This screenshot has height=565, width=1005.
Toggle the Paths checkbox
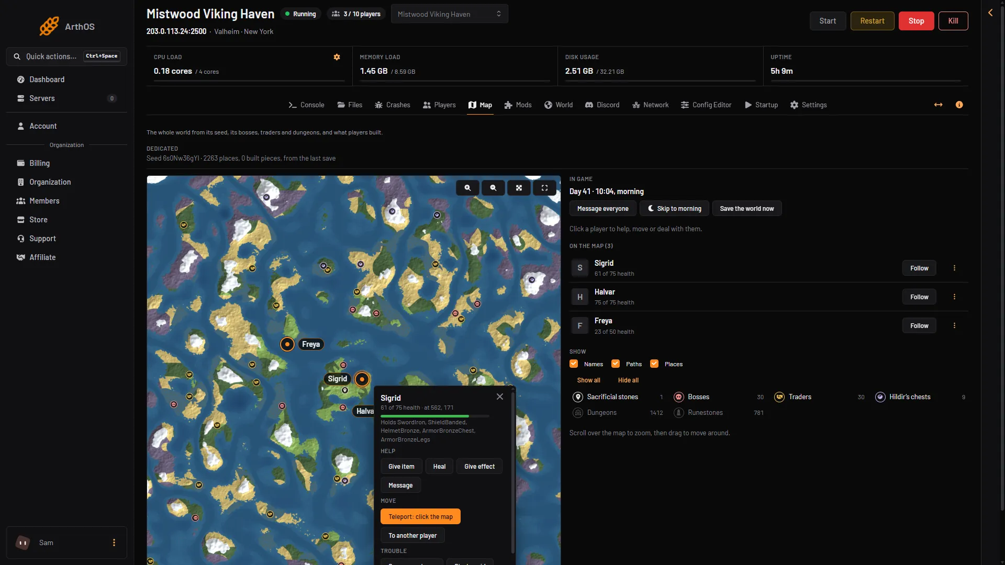(x=616, y=364)
